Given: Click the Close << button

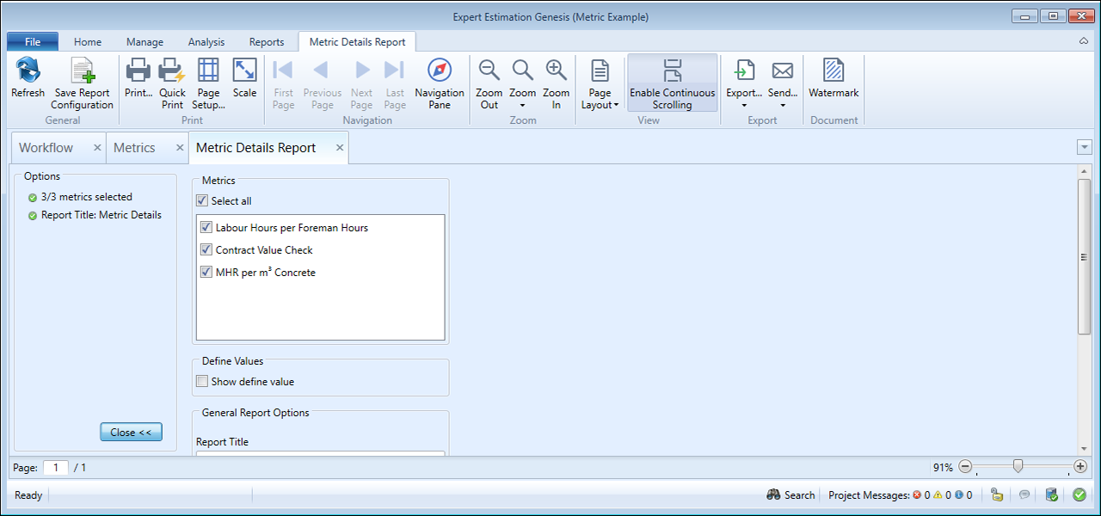Looking at the screenshot, I should pyautogui.click(x=131, y=433).
